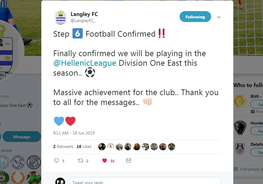Unlike the tweet by clicking the red heart
This screenshot has height=184, width=263.
click(105, 160)
